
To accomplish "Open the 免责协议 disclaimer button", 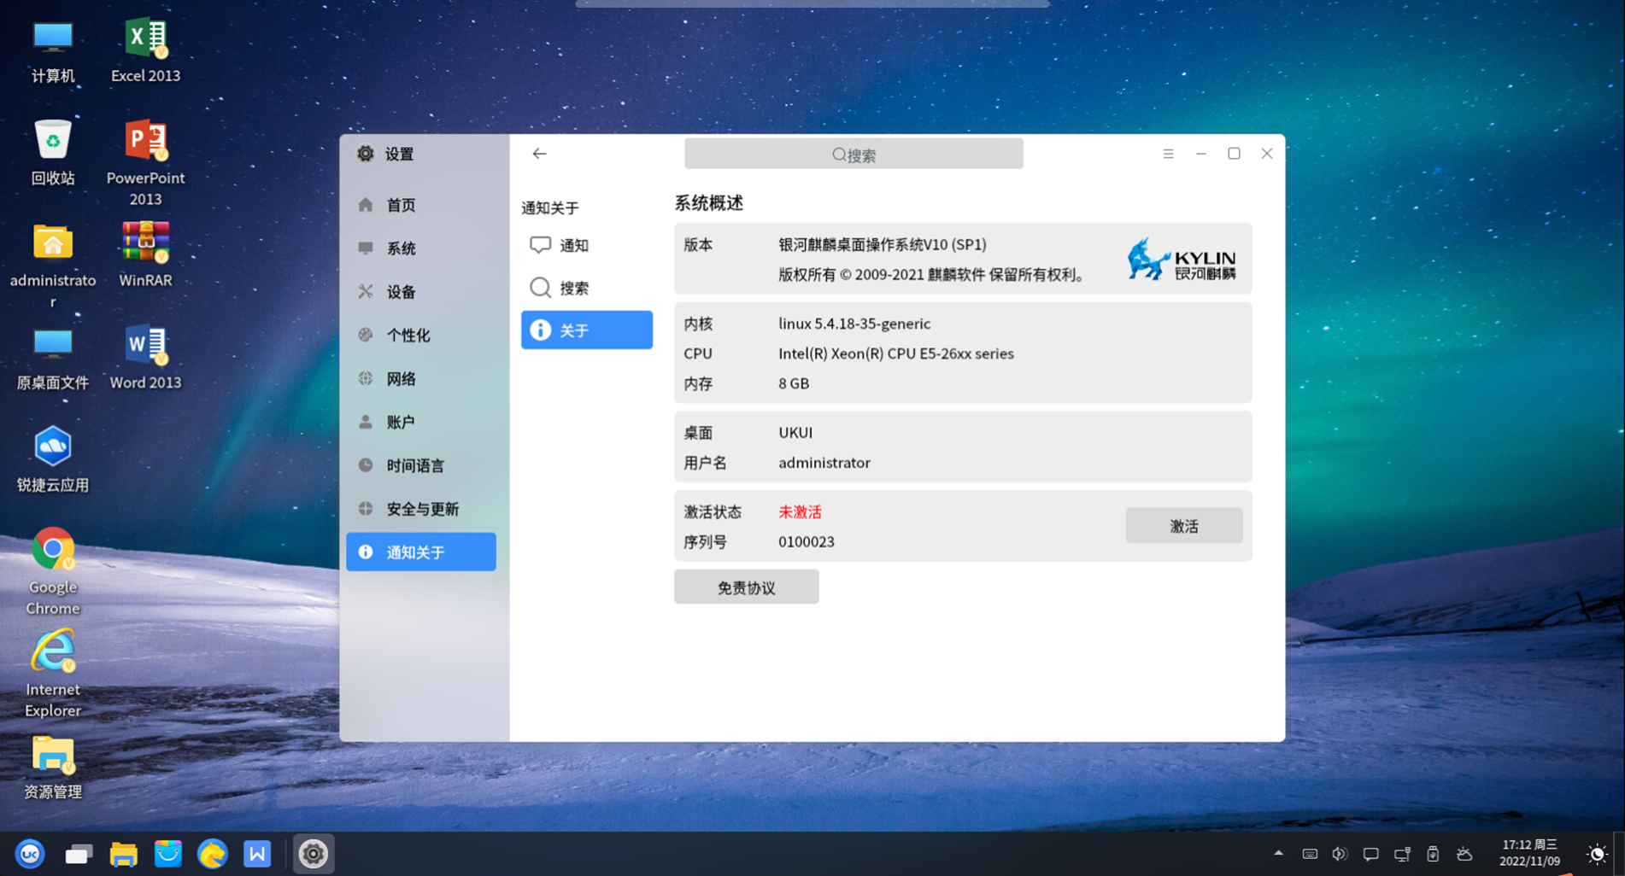I will (746, 587).
